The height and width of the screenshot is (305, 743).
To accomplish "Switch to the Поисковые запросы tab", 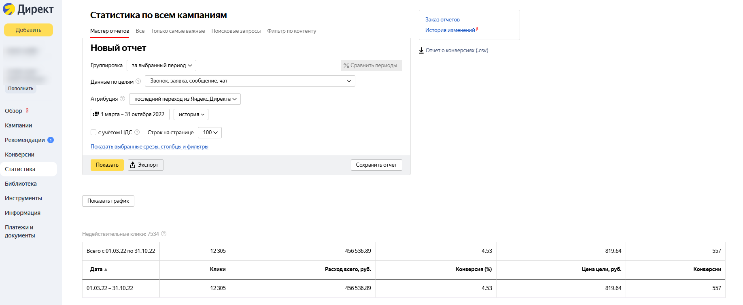I will coord(236,31).
